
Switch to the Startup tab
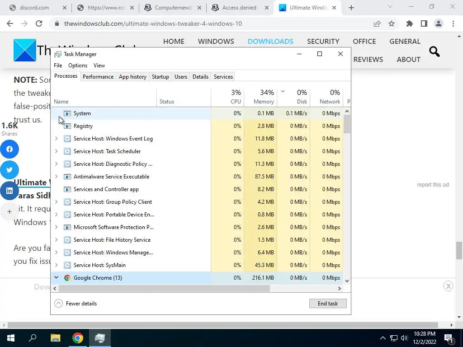coord(161,77)
